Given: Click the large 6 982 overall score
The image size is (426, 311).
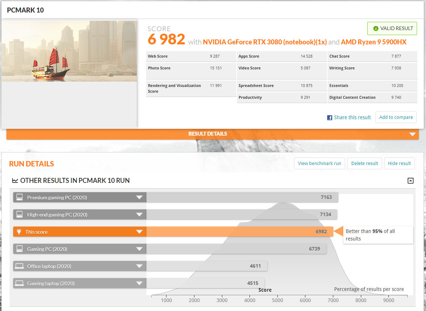Looking at the screenshot, I should pos(166,39).
